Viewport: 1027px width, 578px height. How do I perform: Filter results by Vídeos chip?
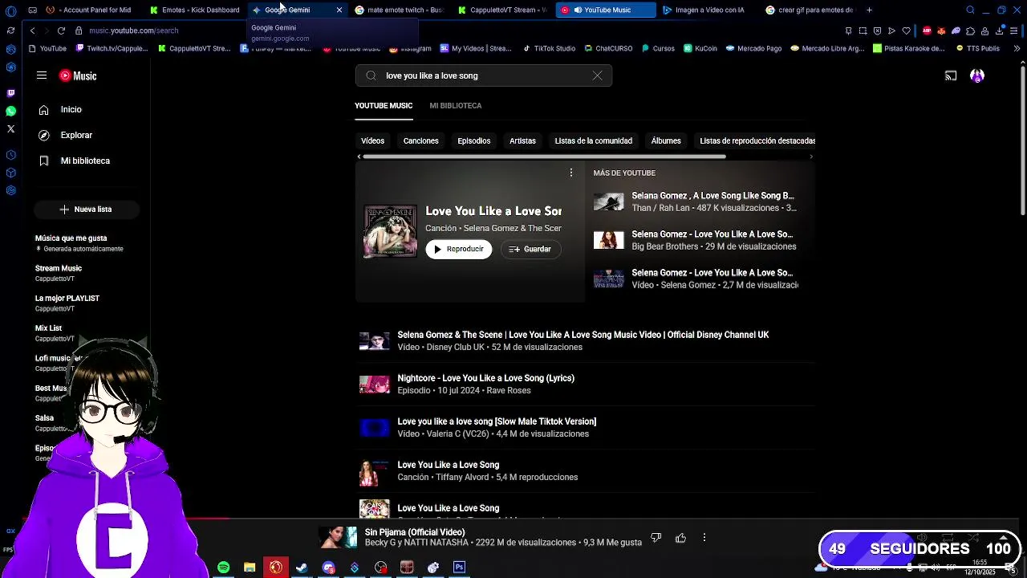[372, 140]
